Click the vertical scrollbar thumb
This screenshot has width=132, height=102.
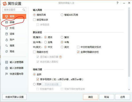[129, 43]
